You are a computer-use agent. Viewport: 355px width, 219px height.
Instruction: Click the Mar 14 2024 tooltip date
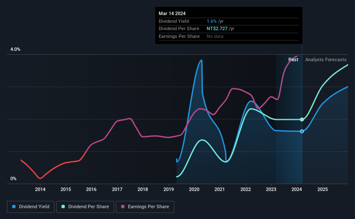click(172, 13)
